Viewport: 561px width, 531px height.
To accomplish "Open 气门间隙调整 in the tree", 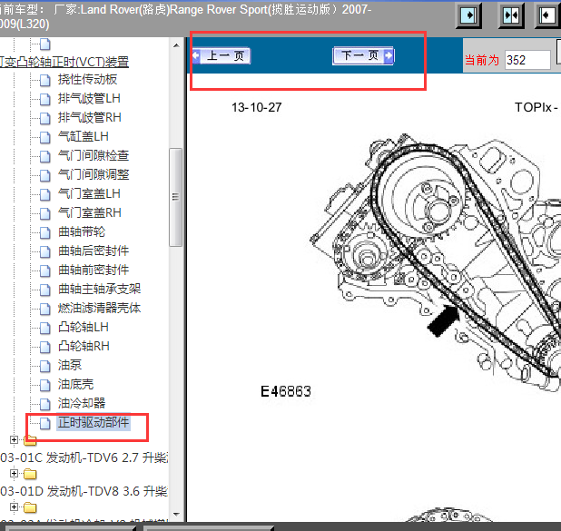I will [93, 174].
